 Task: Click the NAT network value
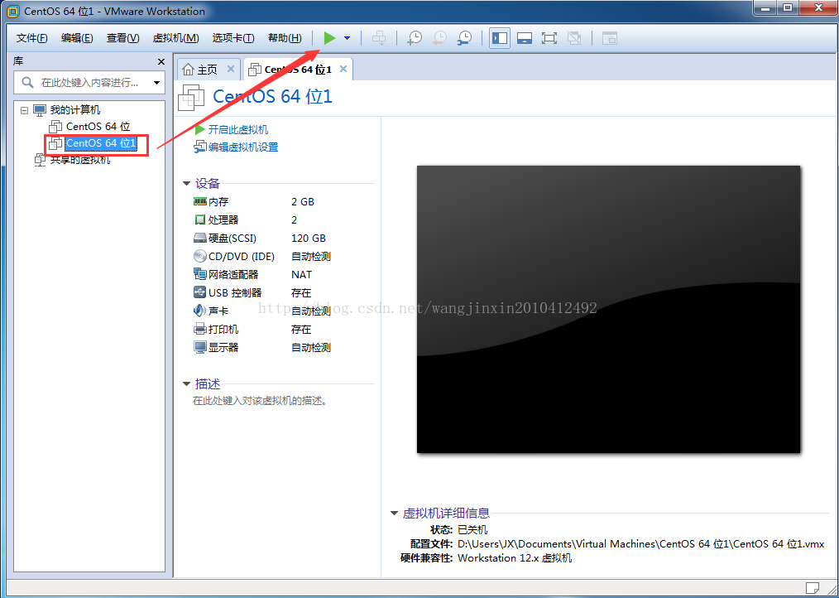[301, 275]
